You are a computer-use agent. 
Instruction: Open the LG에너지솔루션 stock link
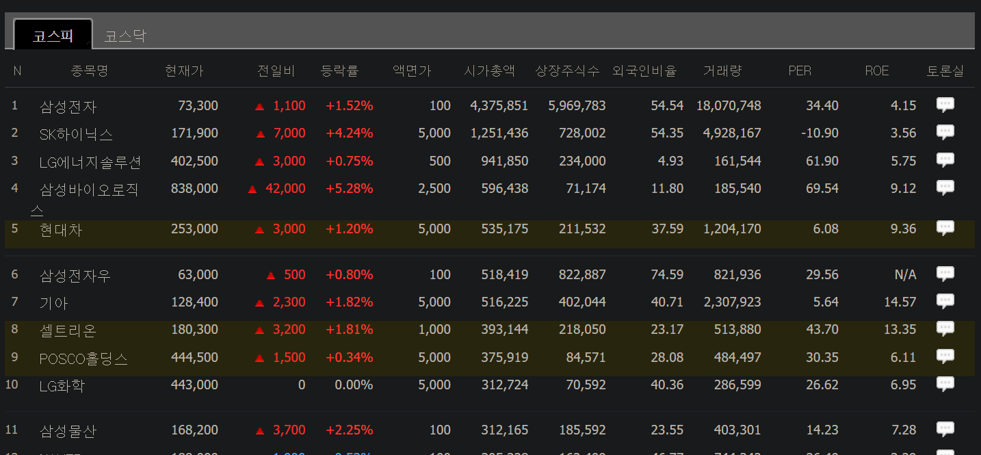point(90,162)
